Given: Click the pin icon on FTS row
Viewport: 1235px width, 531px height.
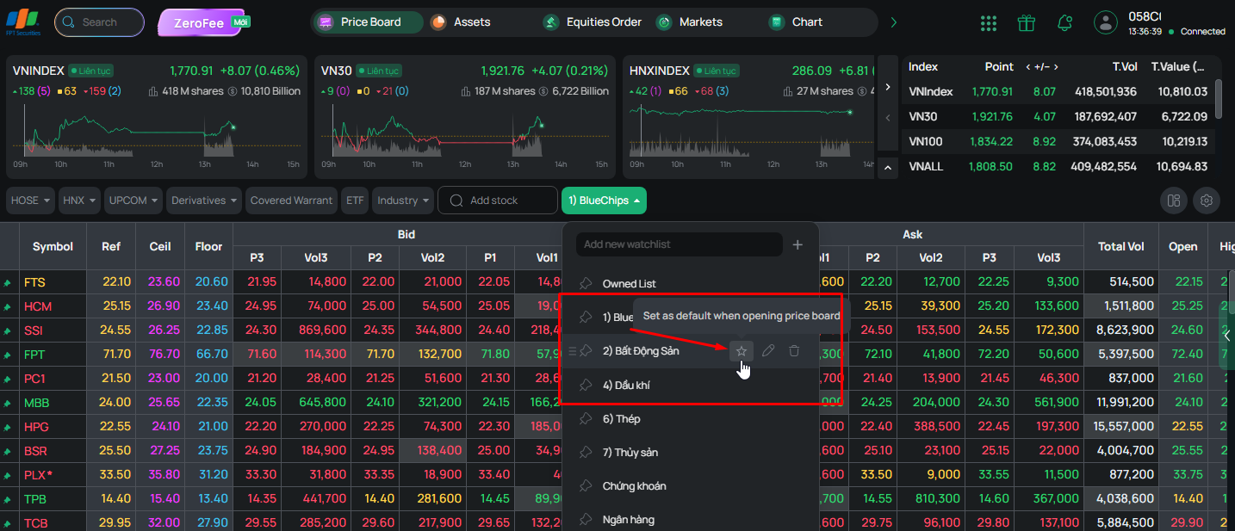Looking at the screenshot, I should click(8, 282).
